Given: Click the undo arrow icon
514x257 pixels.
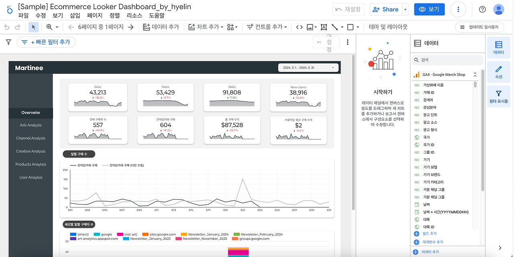Looking at the screenshot, I should [x=6, y=27].
